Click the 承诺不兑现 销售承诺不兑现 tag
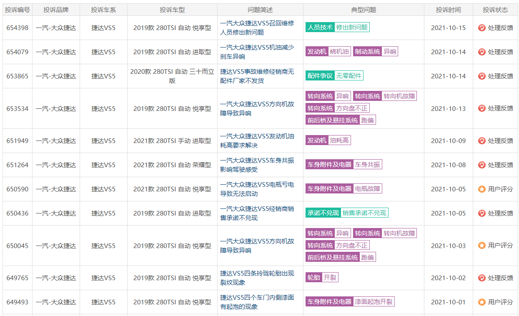Screen dimensions: 519x316 pyautogui.click(x=347, y=213)
